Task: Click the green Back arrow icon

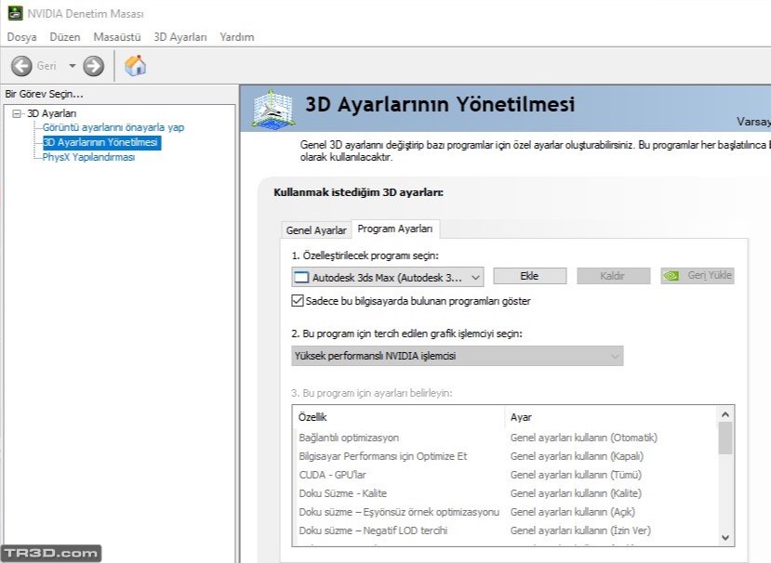Action: (x=21, y=66)
